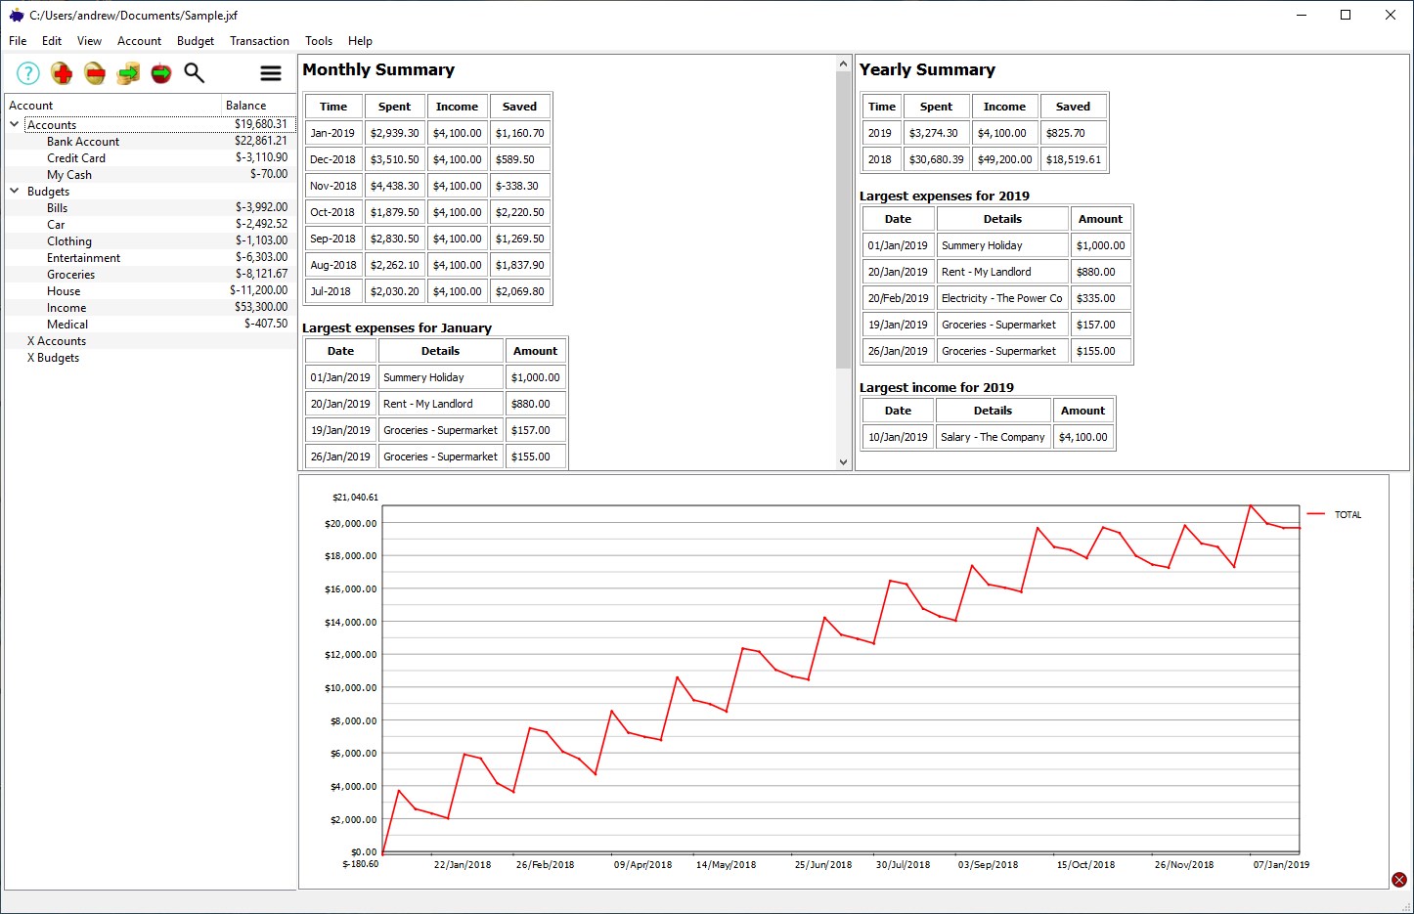
Task: Click the Jul-2018 monthly row
Action: (x=428, y=291)
